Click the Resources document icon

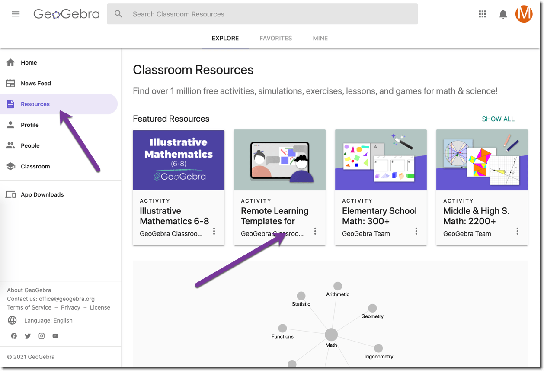[x=11, y=104]
